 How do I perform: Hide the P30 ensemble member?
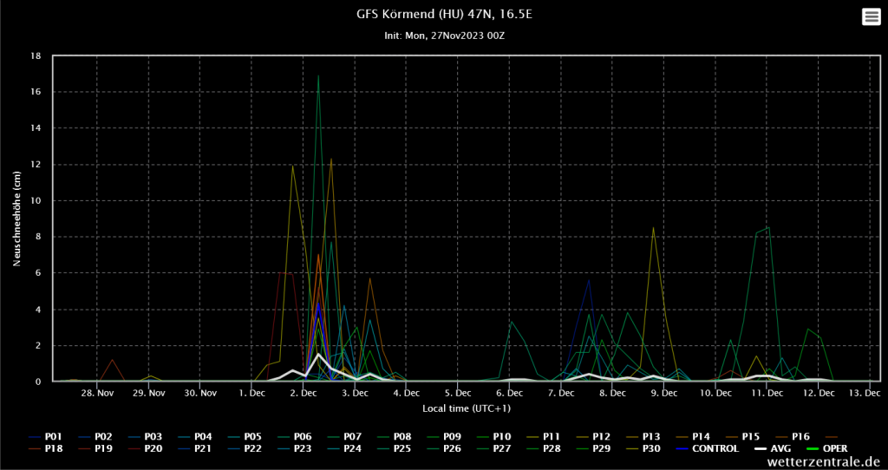(x=652, y=448)
